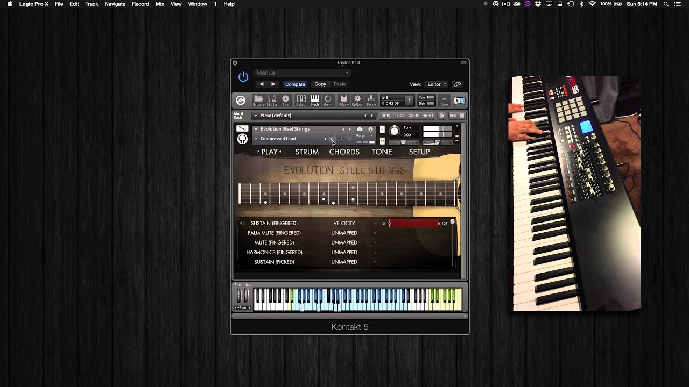Click the plugin link chain icon
This screenshot has height=387, width=689.
tap(457, 84)
